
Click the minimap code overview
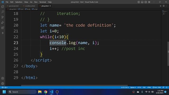point(164,13)
